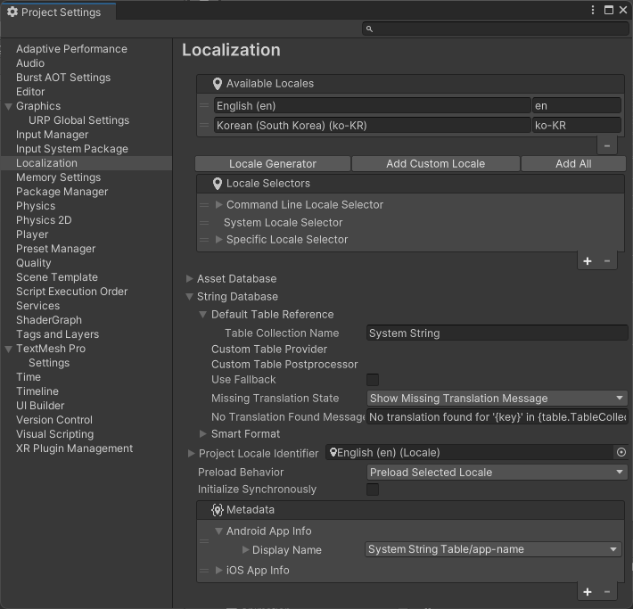
Task: Expand iOS App Info foldout
Action: click(218, 571)
